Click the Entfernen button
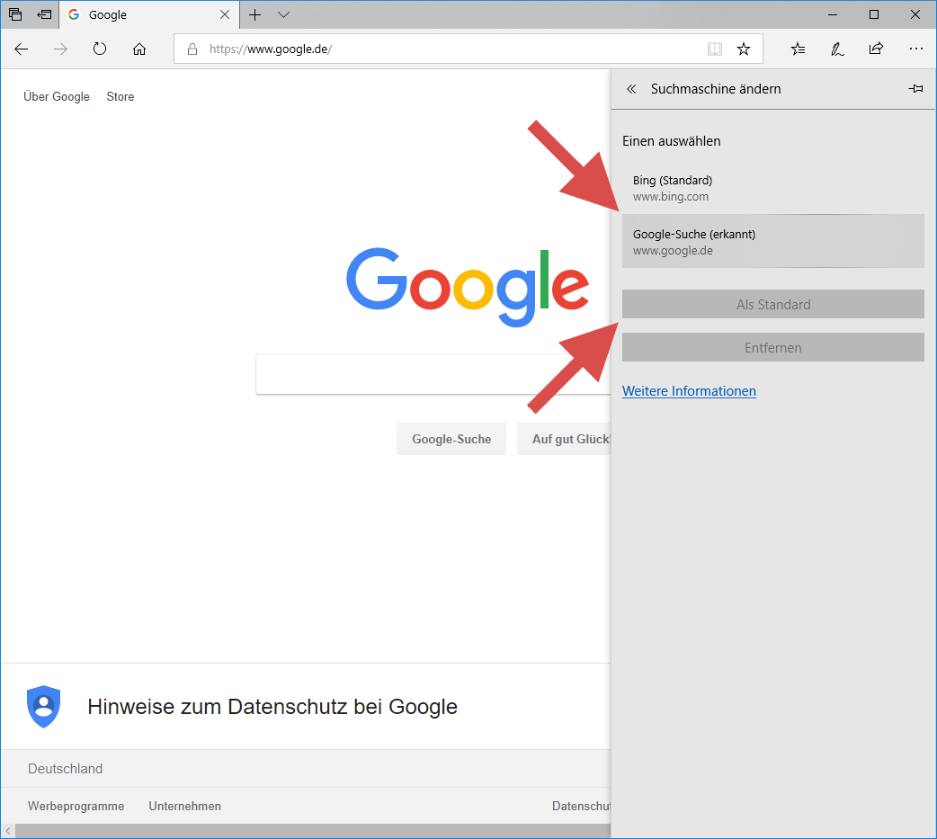The height and width of the screenshot is (839, 937). click(x=772, y=347)
